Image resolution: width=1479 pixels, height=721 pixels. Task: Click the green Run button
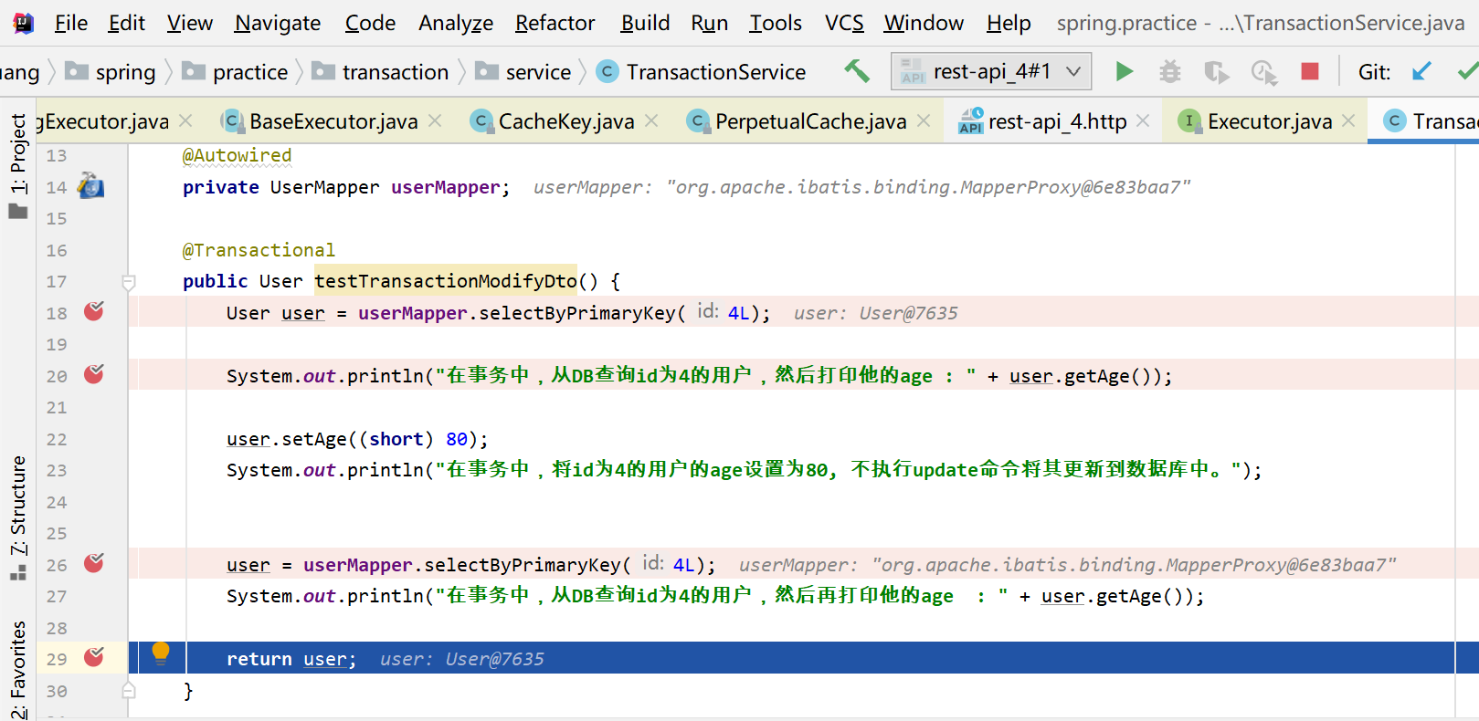coord(1125,71)
